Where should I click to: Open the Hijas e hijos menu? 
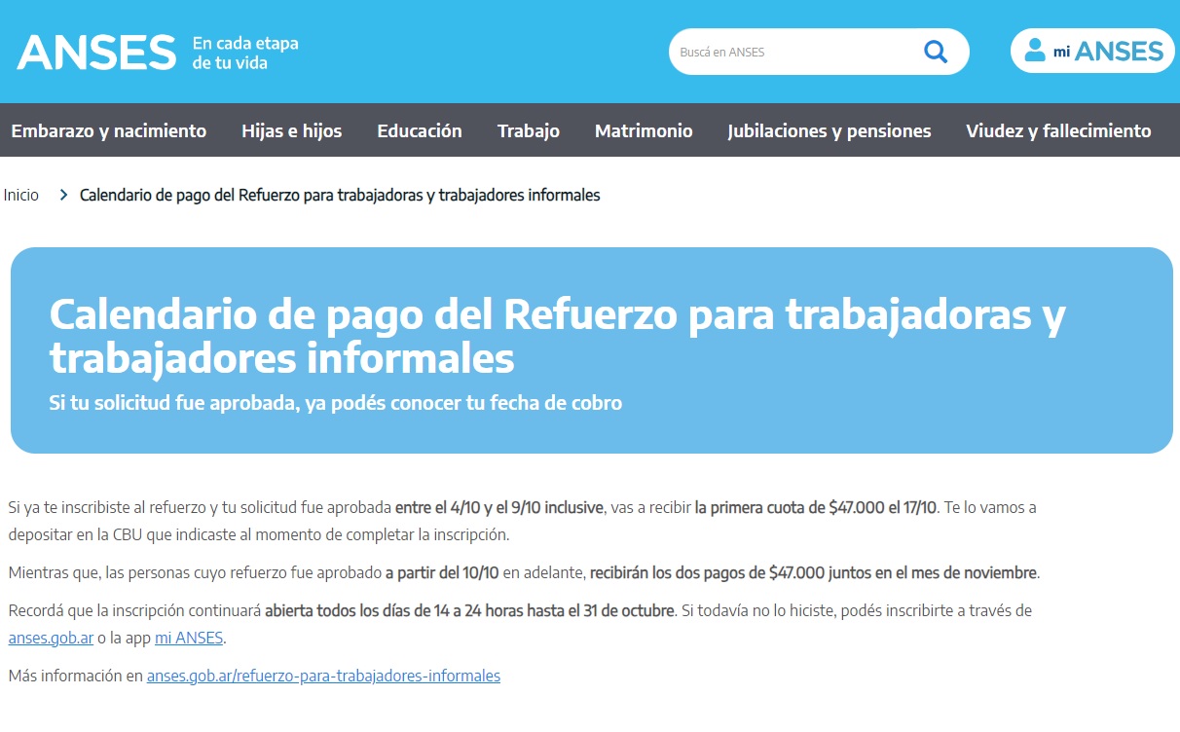(x=292, y=130)
